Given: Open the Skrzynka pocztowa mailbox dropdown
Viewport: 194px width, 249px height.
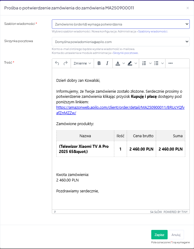Looking at the screenshot, I should (121, 42).
